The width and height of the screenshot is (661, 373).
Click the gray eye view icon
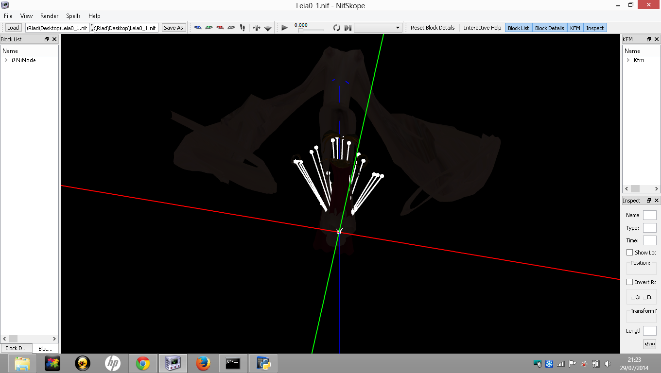coord(231,28)
